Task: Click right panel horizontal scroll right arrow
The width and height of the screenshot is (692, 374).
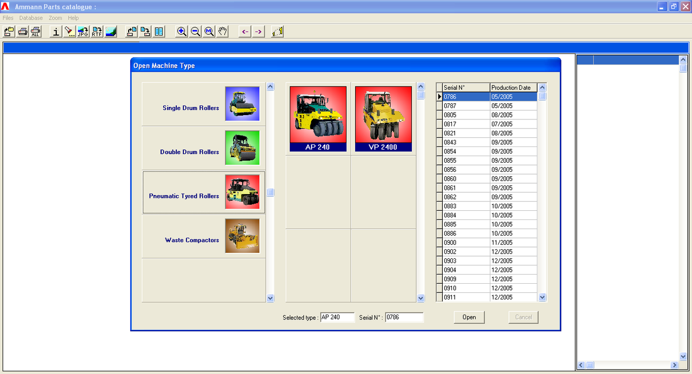Action: click(x=675, y=365)
